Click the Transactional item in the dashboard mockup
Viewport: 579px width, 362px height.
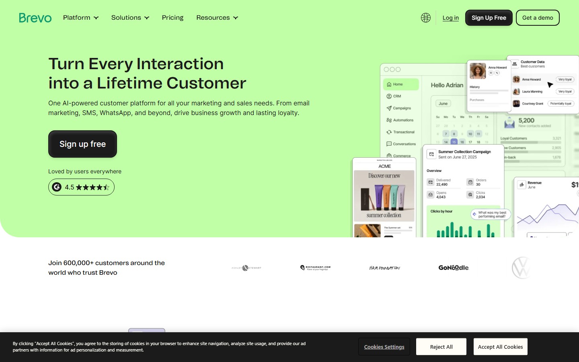click(400, 132)
